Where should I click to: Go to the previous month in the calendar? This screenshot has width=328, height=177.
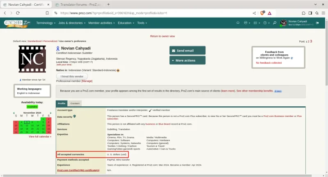14,113
